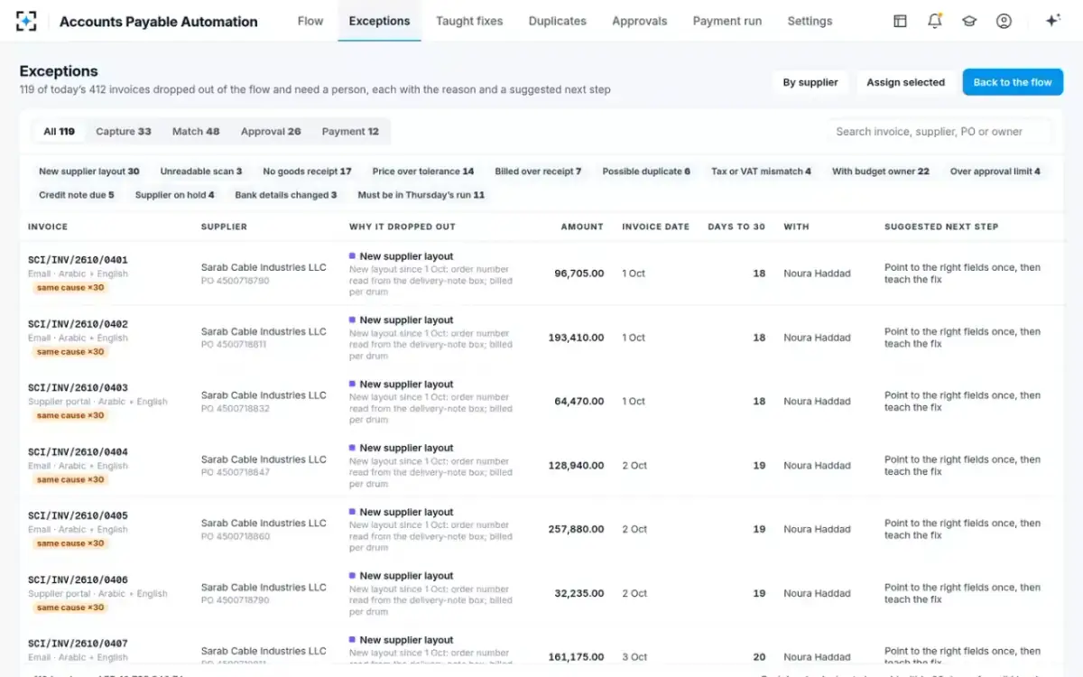Go to the Flow tab

tap(310, 21)
